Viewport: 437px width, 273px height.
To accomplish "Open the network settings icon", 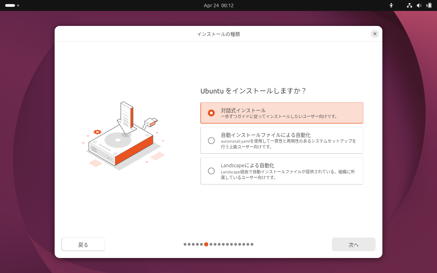I will pos(409,5).
